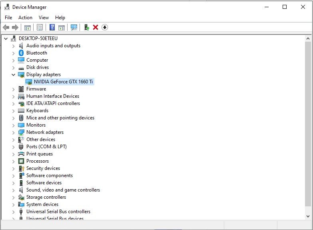This screenshot has height=230, width=313.
Task: Click scrollbar up arrow
Action: click(308, 38)
